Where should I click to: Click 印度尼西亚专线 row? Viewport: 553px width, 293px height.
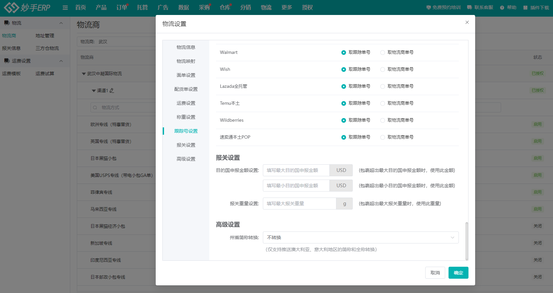105,260
